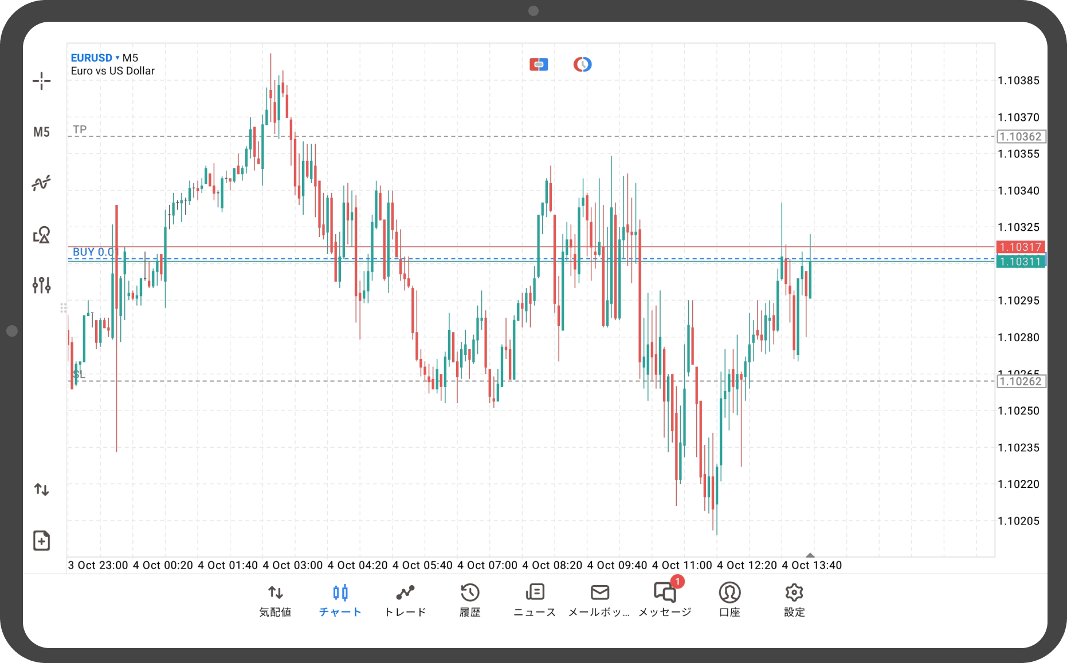The height and width of the screenshot is (663, 1067).
Task: Tap the sidebar drag handle dots
Action: [63, 308]
